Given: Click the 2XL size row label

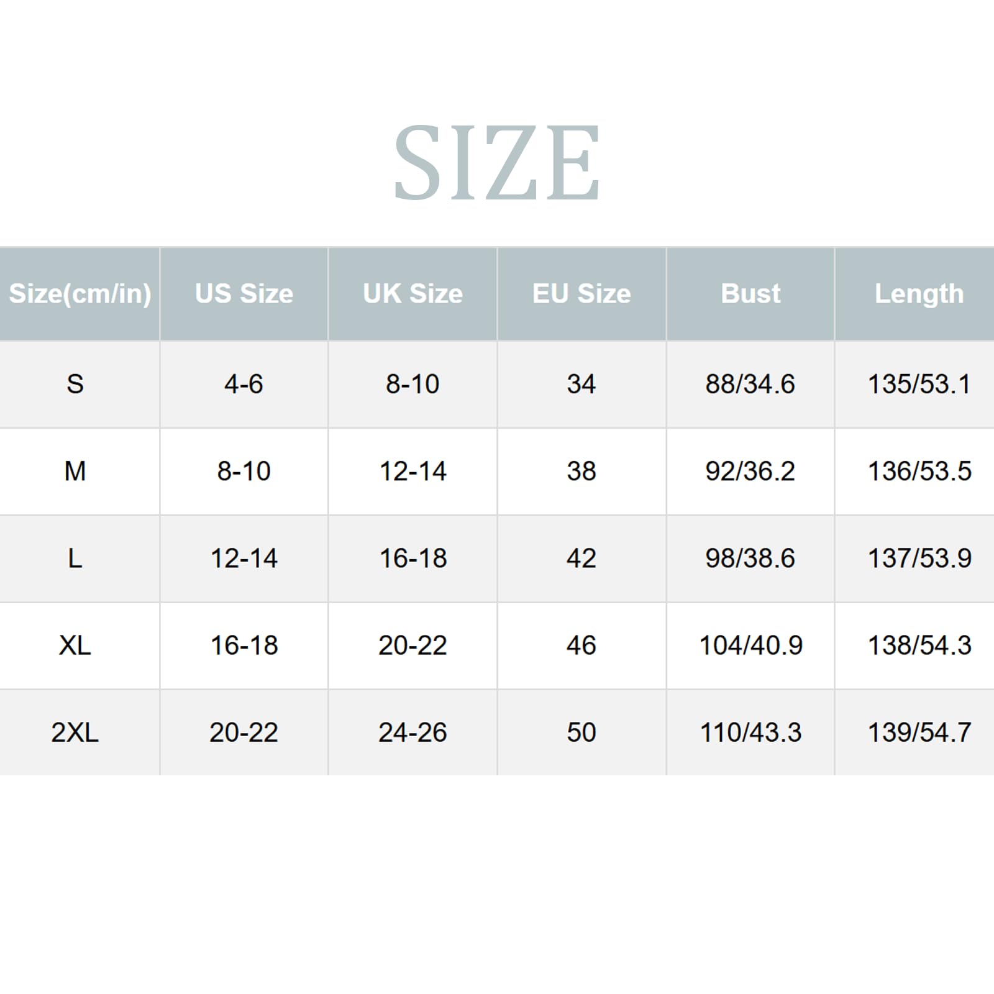Looking at the screenshot, I should pos(75,732).
